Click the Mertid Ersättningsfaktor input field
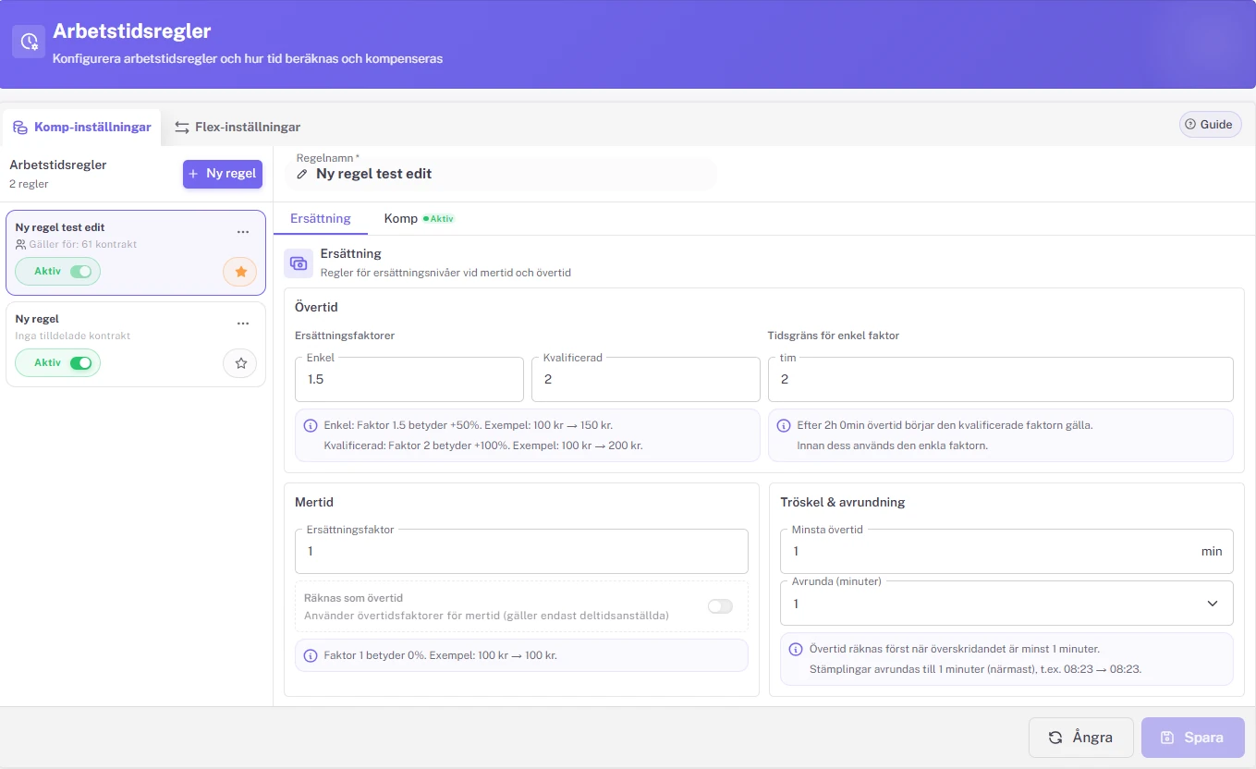This screenshot has height=769, width=1256. 521,551
